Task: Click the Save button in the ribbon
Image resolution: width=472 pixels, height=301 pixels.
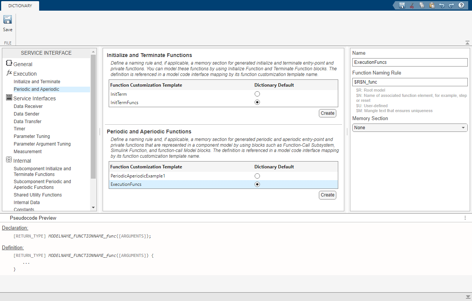Action: pyautogui.click(x=8, y=23)
